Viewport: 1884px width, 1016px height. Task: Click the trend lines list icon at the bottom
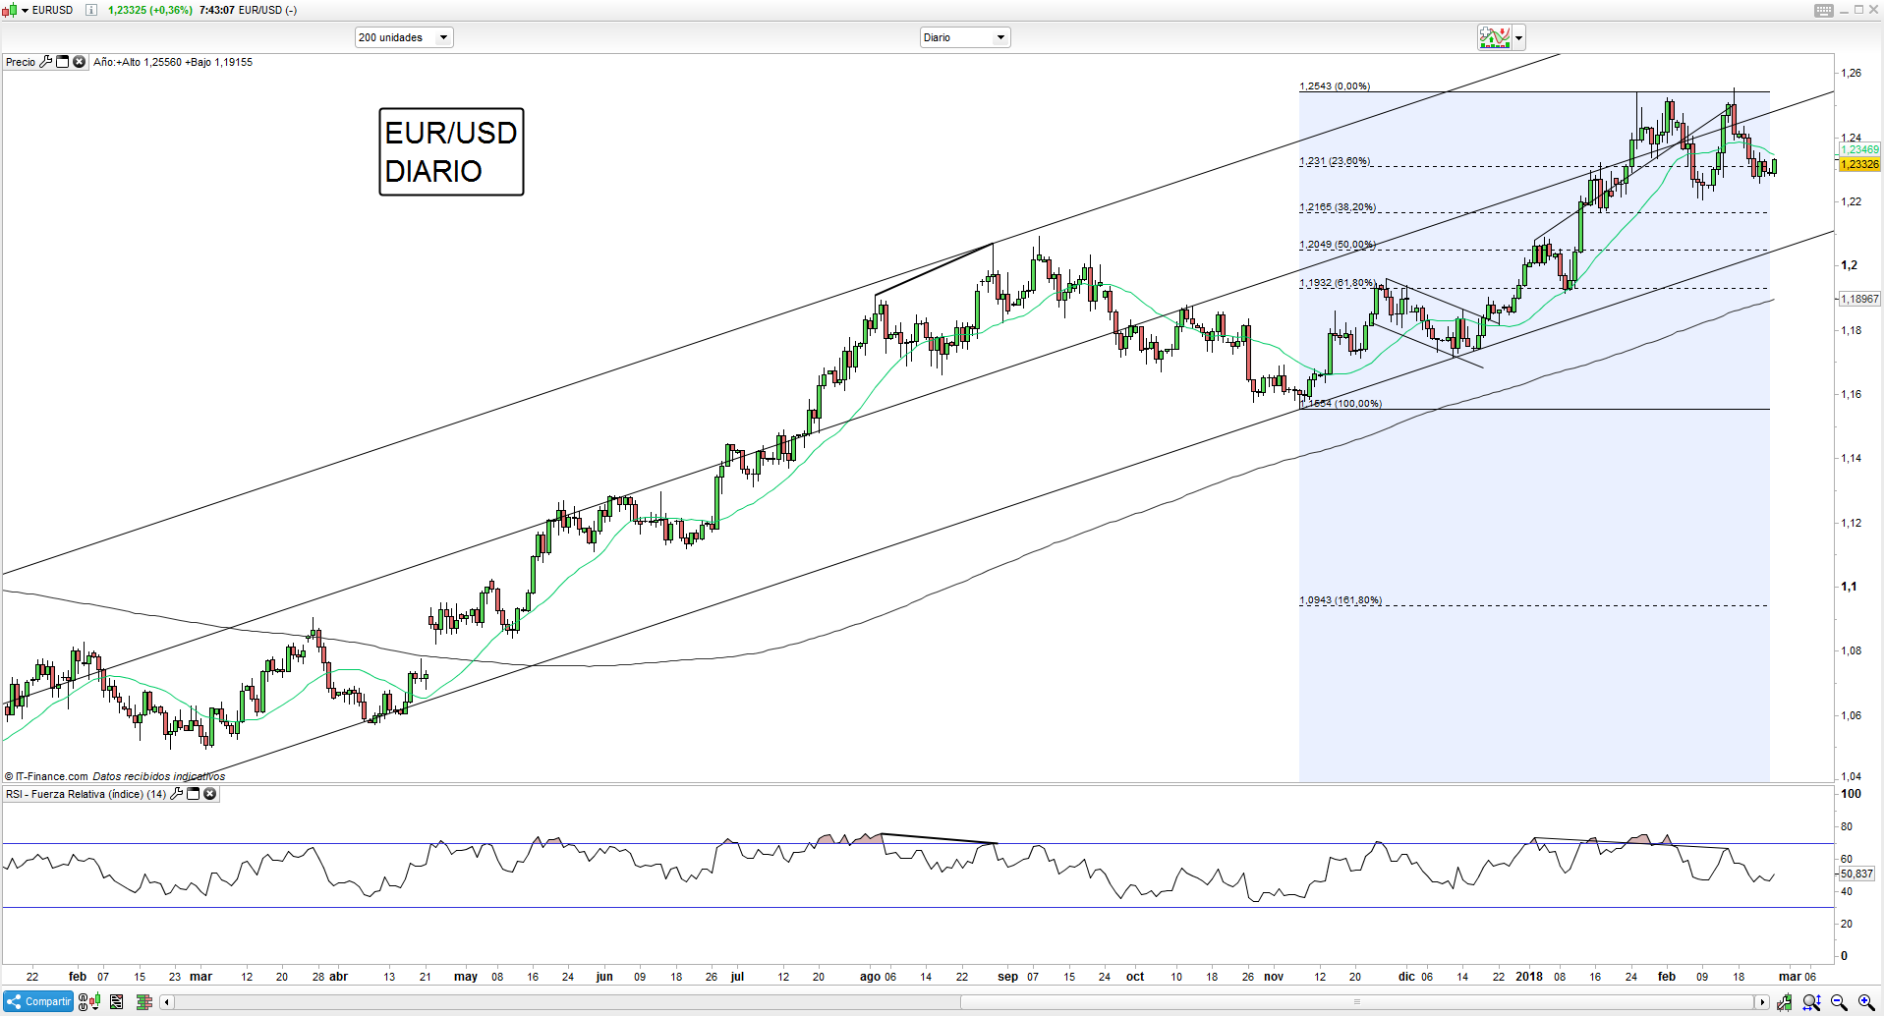[117, 1002]
